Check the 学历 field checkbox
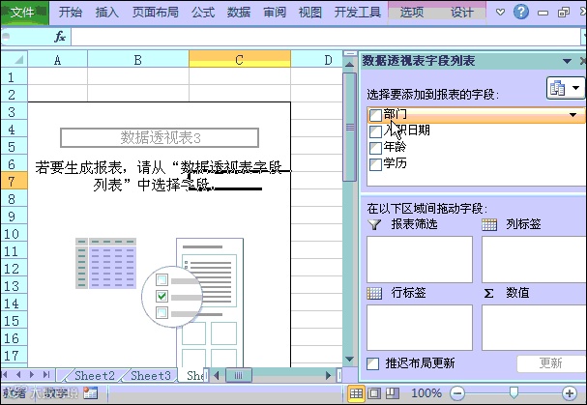This screenshot has width=587, height=405. point(375,164)
